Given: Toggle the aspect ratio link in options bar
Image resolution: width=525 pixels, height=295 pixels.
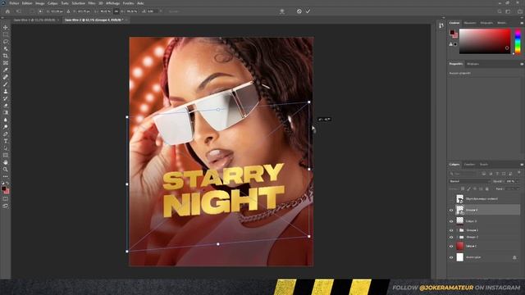Looking at the screenshot, I should point(116,11).
